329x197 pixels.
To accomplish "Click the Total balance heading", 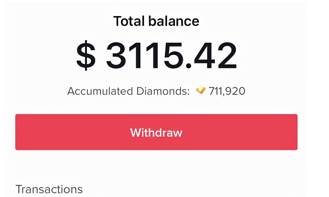I will click(x=156, y=21).
